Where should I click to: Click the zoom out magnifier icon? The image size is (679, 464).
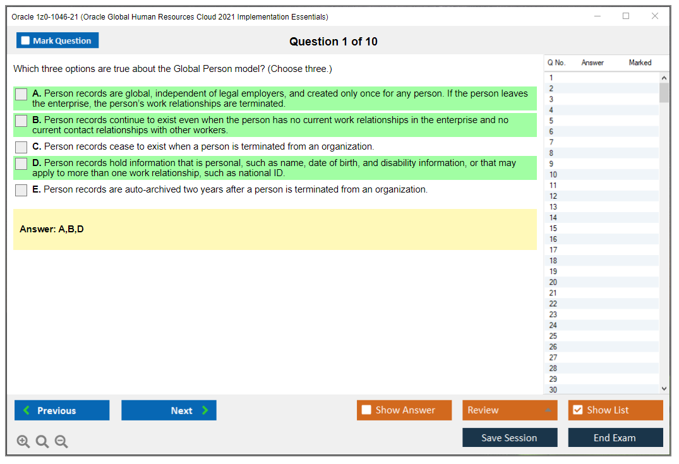pos(61,441)
